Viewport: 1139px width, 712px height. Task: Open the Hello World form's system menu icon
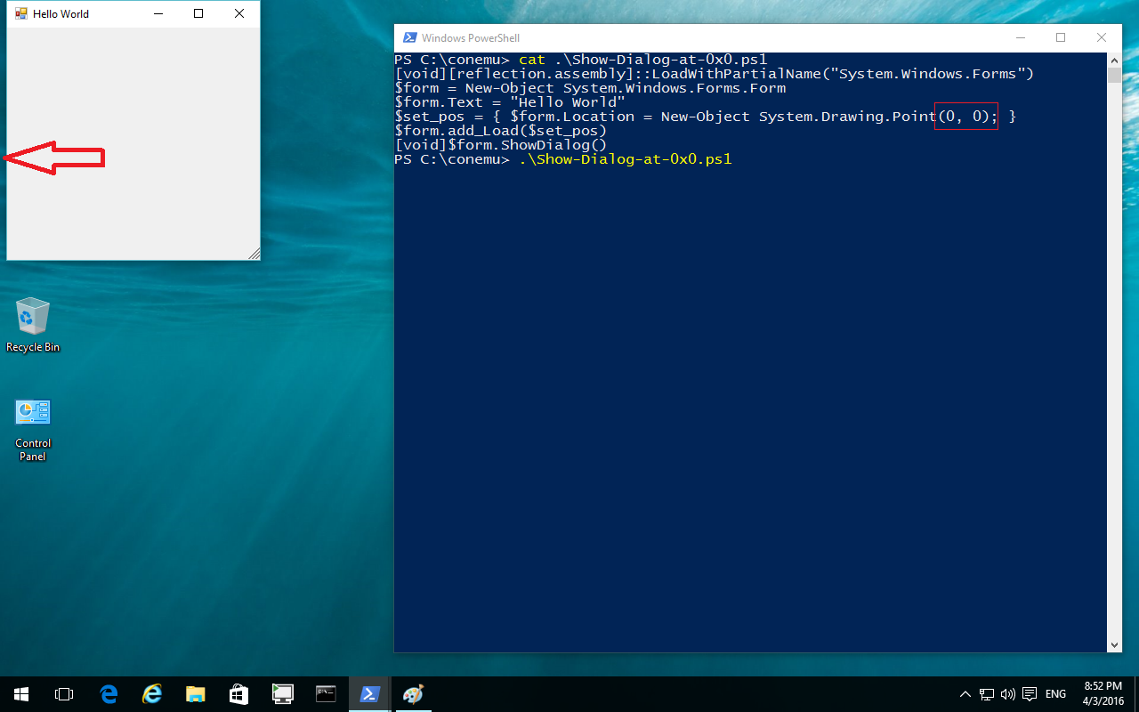21,14
